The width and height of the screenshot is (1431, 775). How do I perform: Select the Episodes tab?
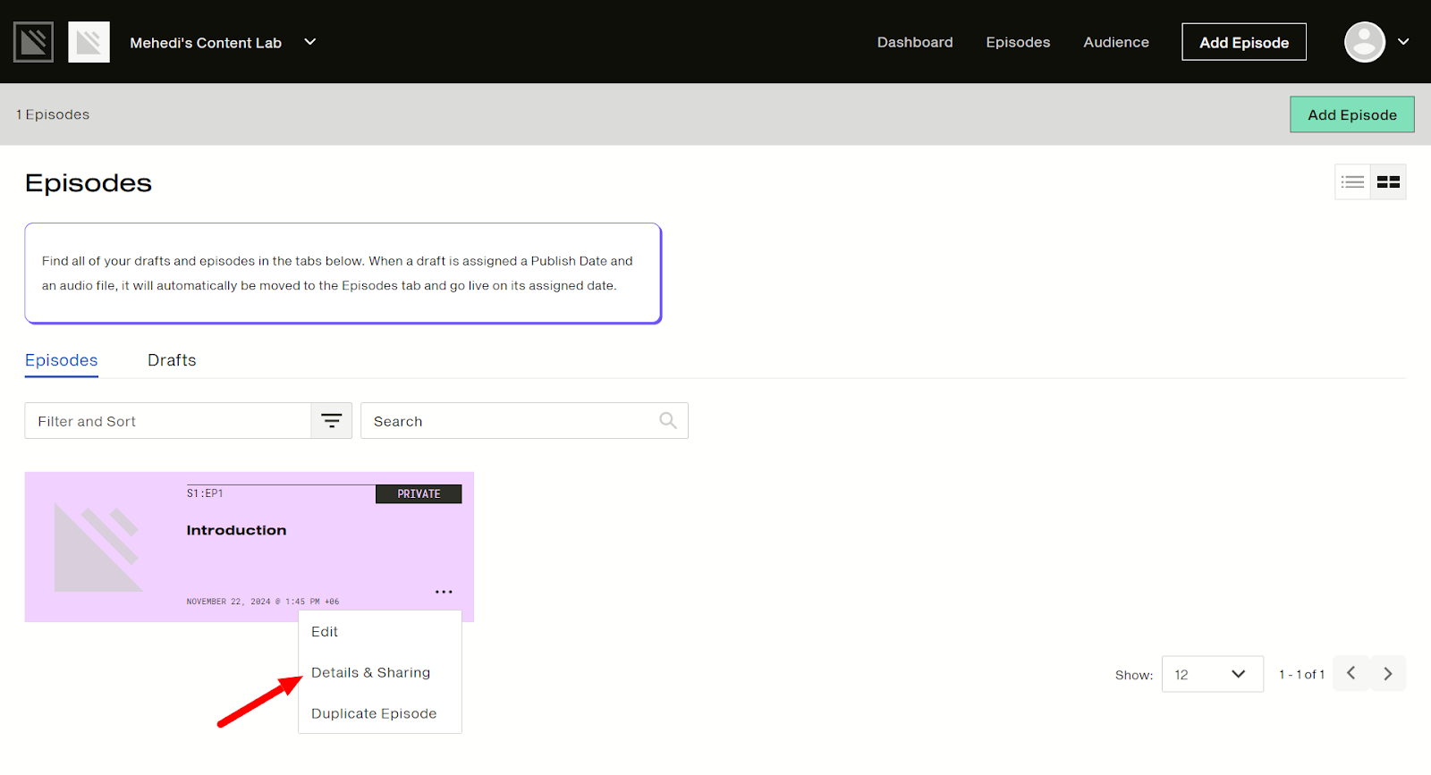[62, 360]
